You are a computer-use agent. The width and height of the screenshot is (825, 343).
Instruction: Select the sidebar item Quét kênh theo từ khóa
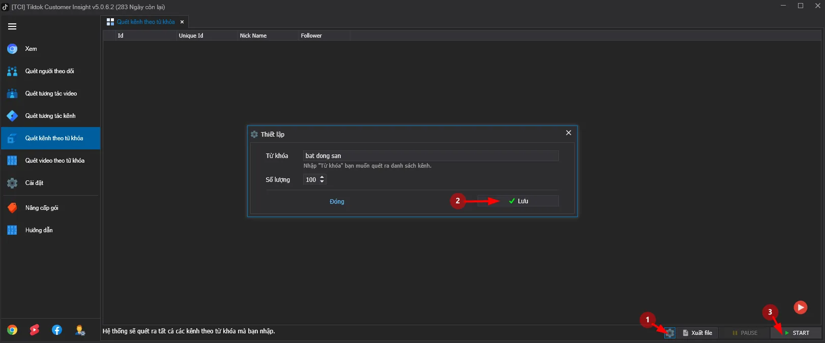coord(50,138)
